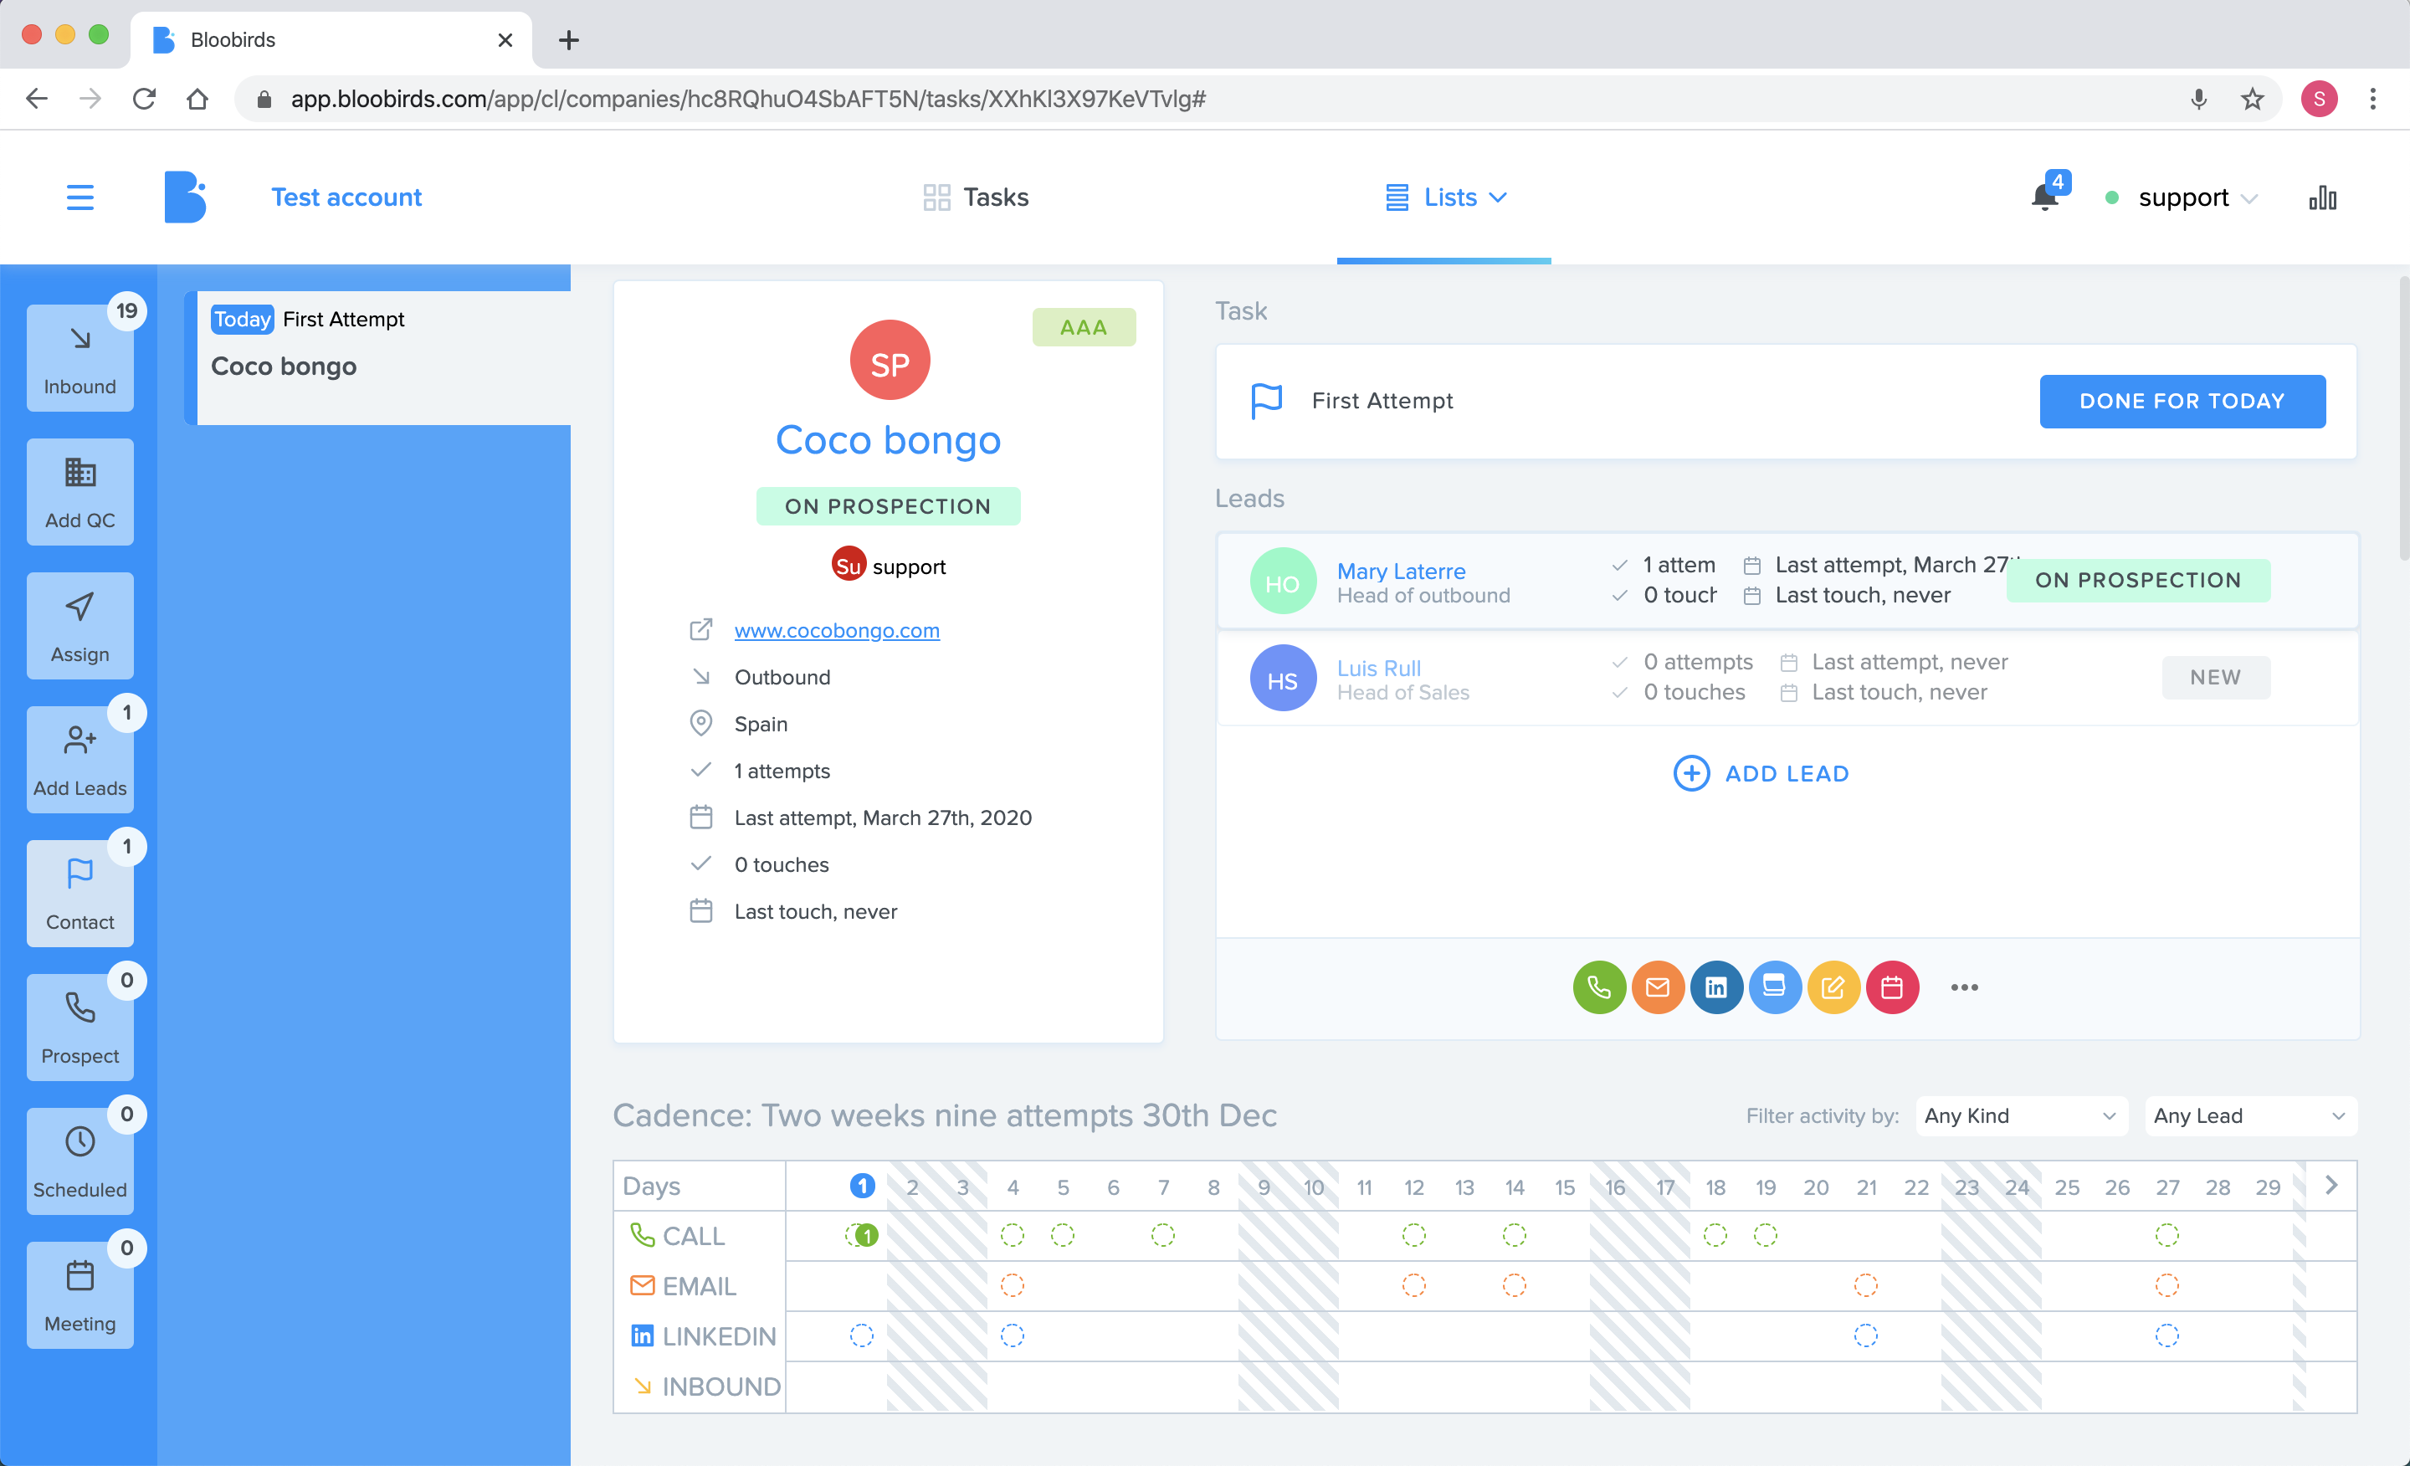
Task: Open the Add QC sidebar item
Action: point(80,491)
